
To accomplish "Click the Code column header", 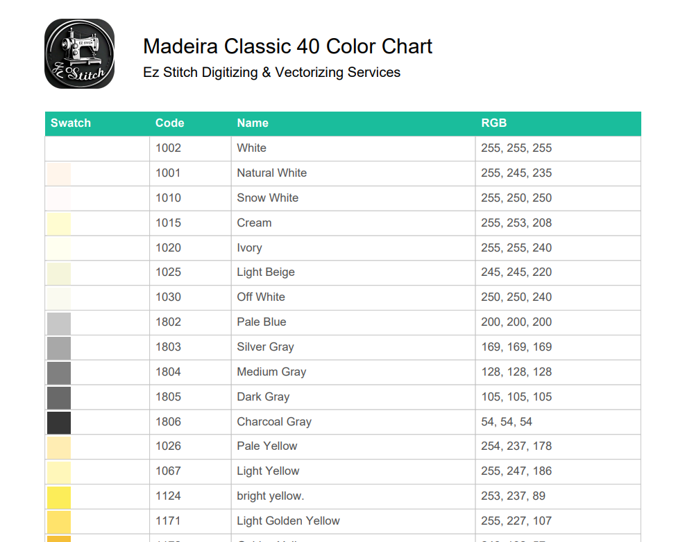I will 170,123.
